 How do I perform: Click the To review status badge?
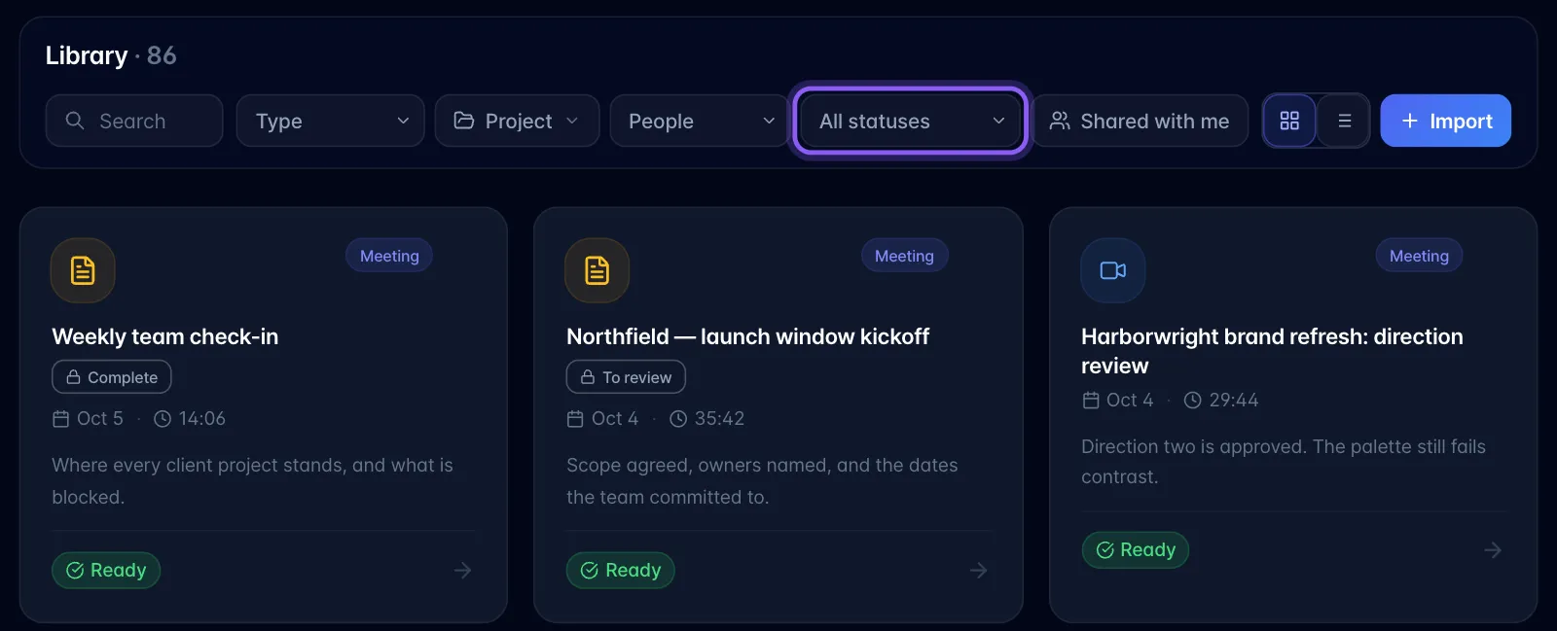pyautogui.click(x=626, y=377)
